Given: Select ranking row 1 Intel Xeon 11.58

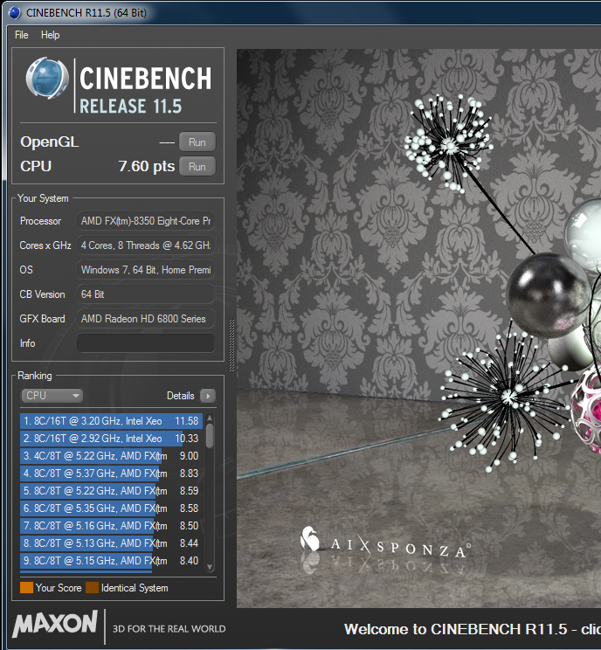Looking at the screenshot, I should pos(111,421).
